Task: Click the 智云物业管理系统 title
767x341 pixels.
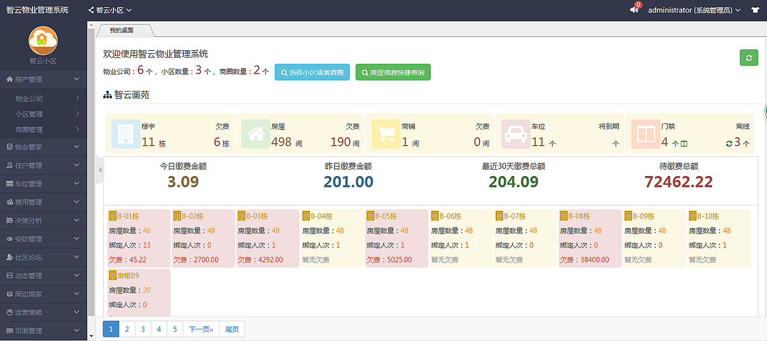Action: point(37,10)
